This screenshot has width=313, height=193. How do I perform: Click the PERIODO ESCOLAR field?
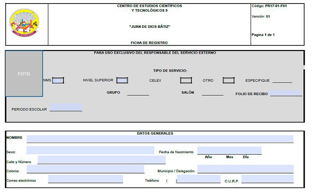point(66,107)
